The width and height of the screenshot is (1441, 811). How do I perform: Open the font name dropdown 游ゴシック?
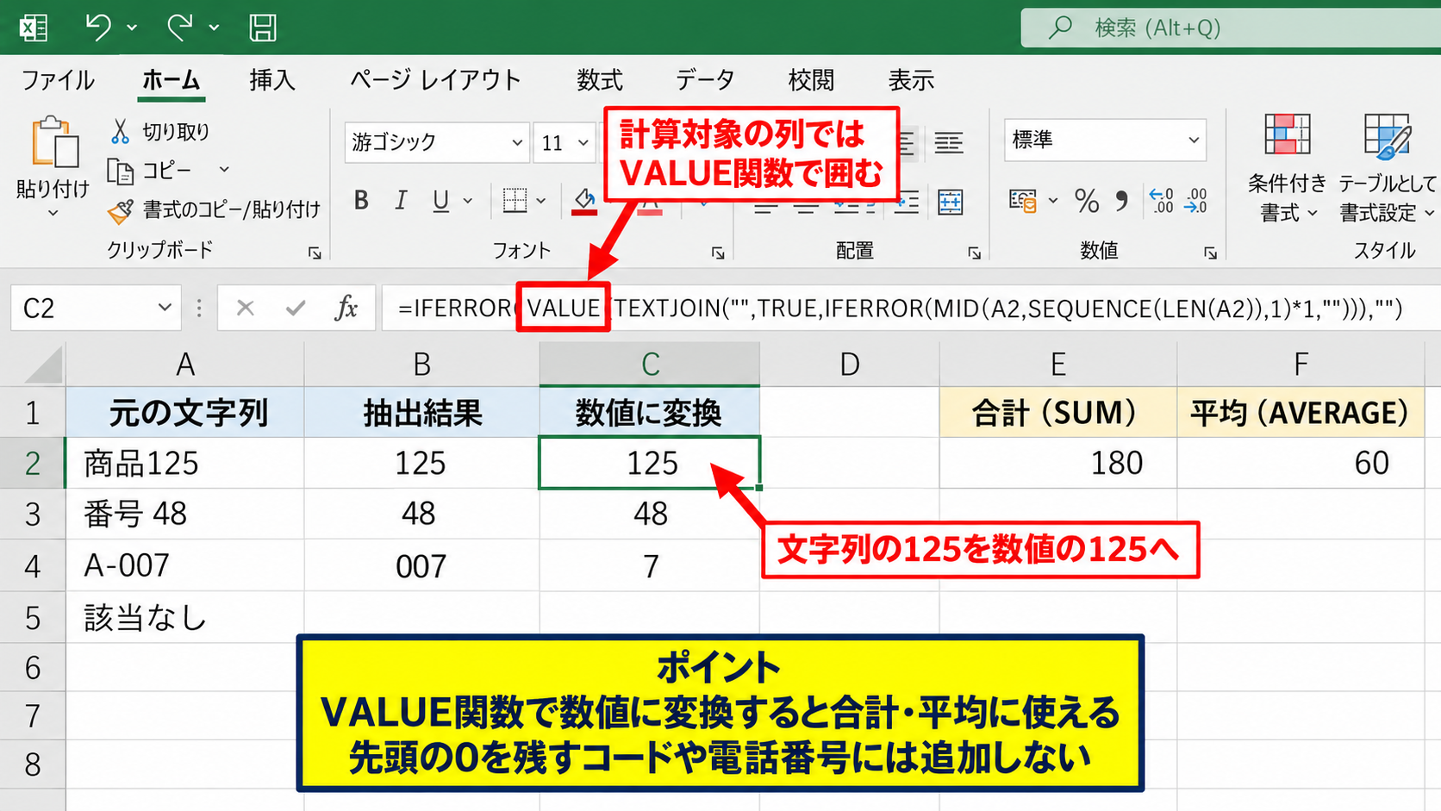pyautogui.click(x=517, y=142)
